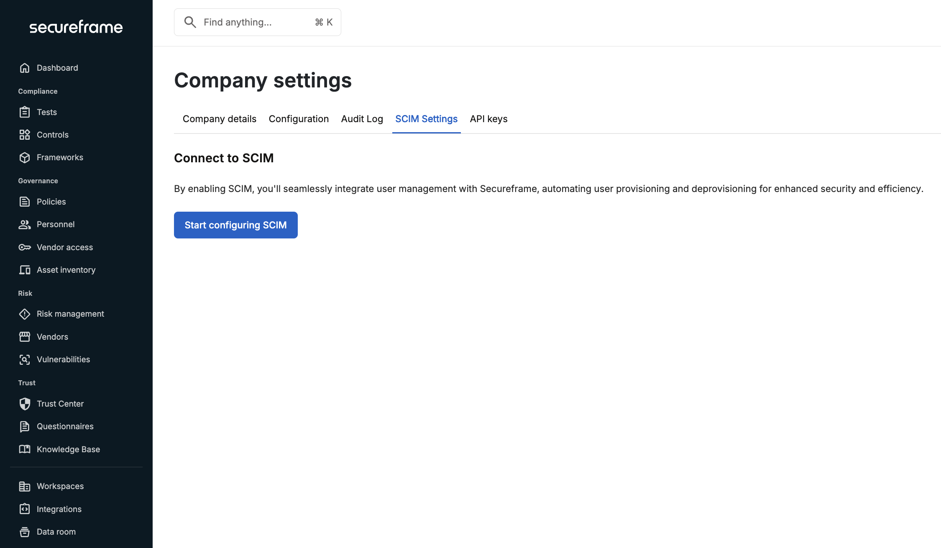Viewport: 941px width, 548px height.
Task: Select the Risk management diamond icon
Action: pos(25,314)
